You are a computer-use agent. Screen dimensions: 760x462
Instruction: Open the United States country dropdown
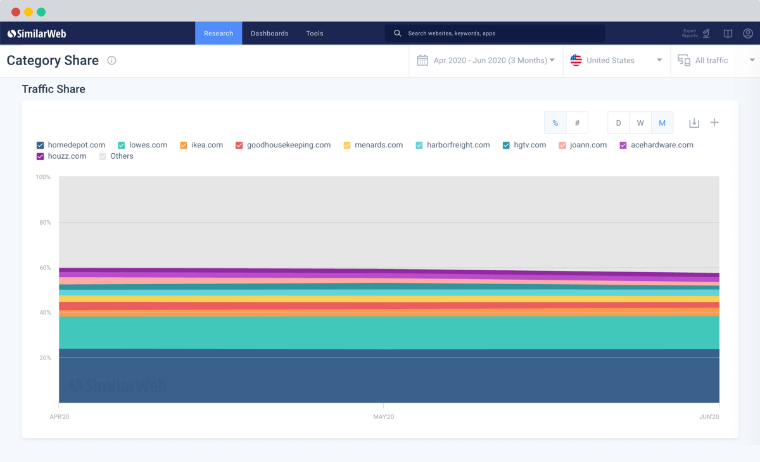pos(617,61)
